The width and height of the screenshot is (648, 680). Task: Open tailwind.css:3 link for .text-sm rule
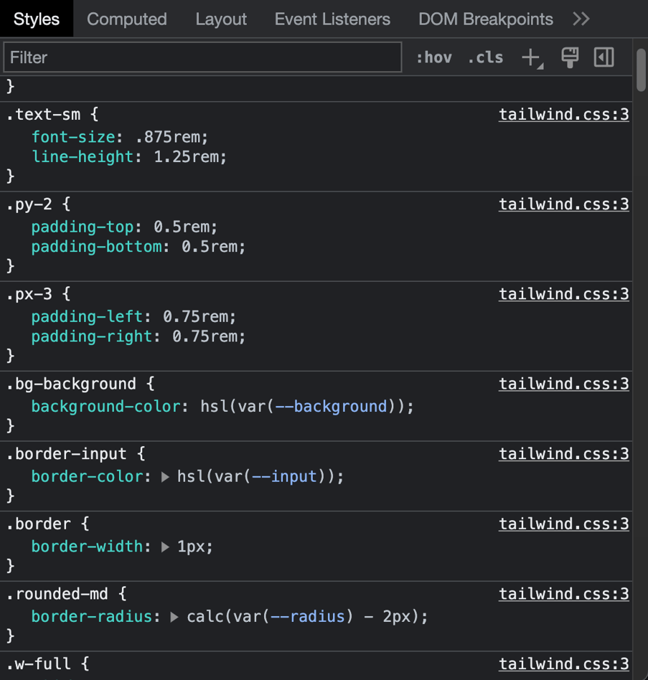point(563,115)
